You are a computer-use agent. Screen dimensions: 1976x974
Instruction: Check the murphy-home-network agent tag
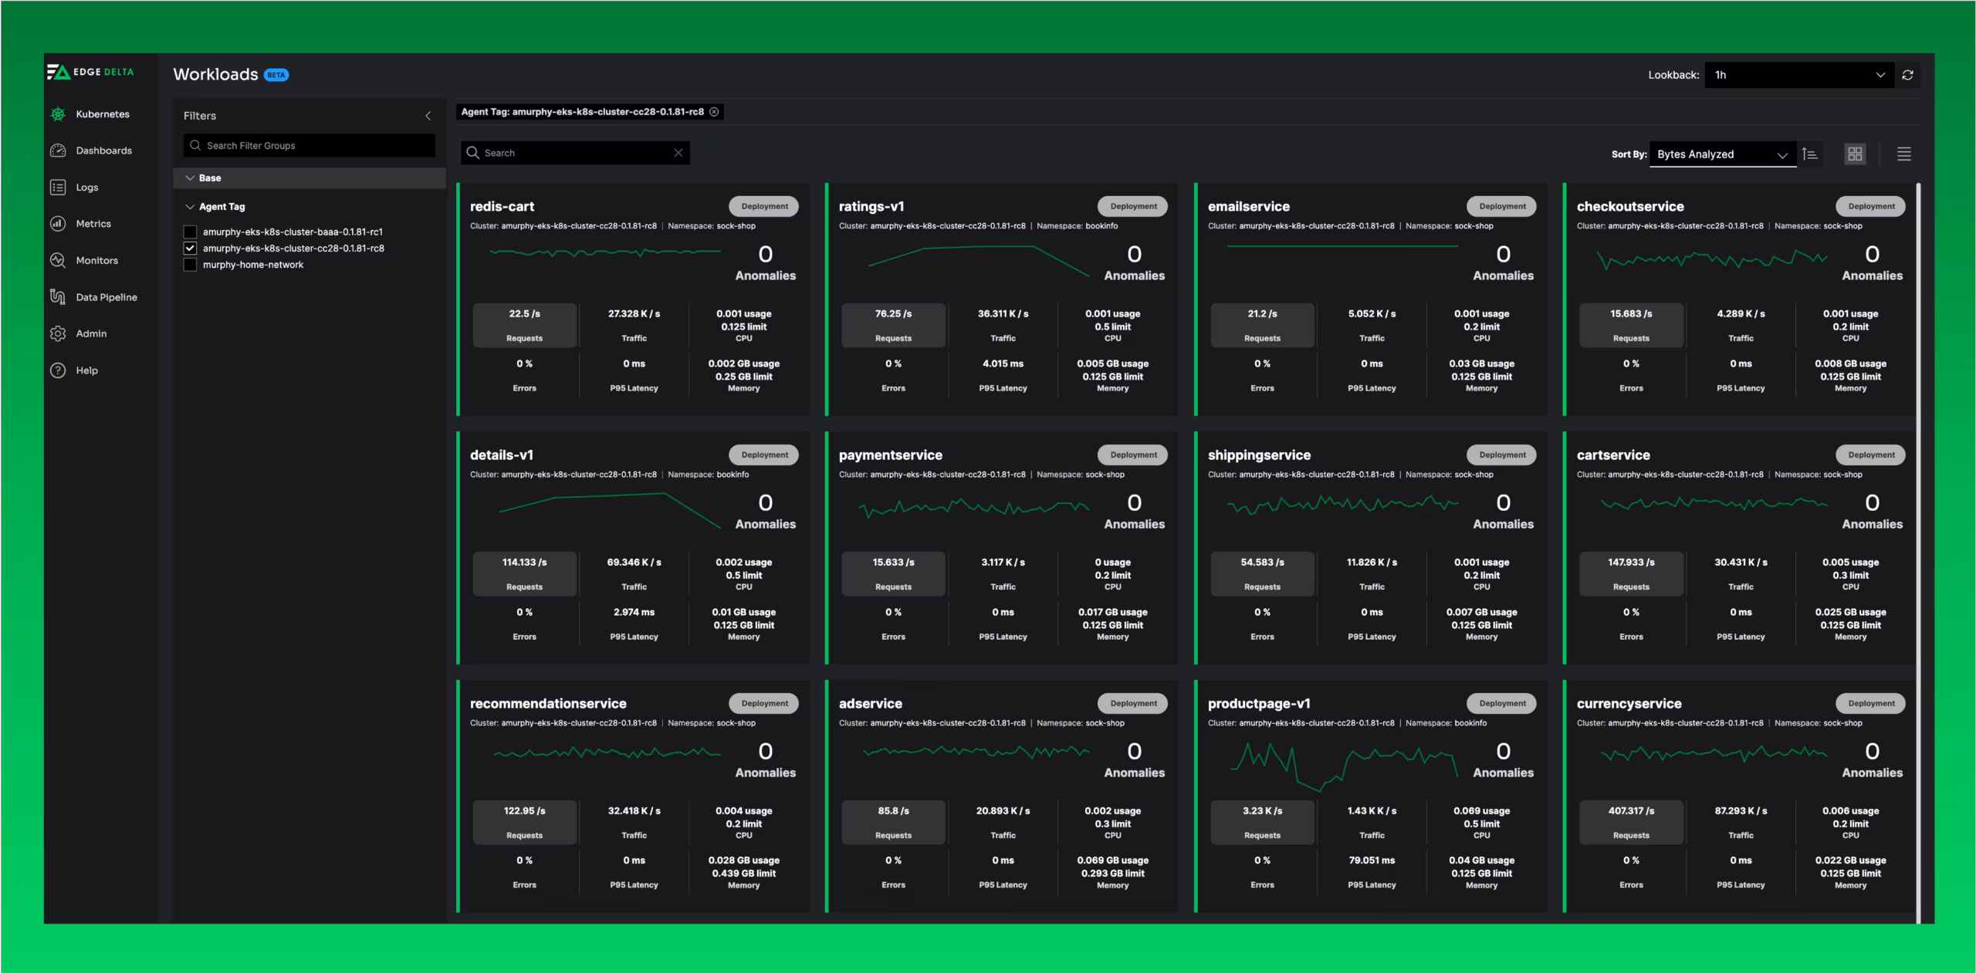[190, 264]
